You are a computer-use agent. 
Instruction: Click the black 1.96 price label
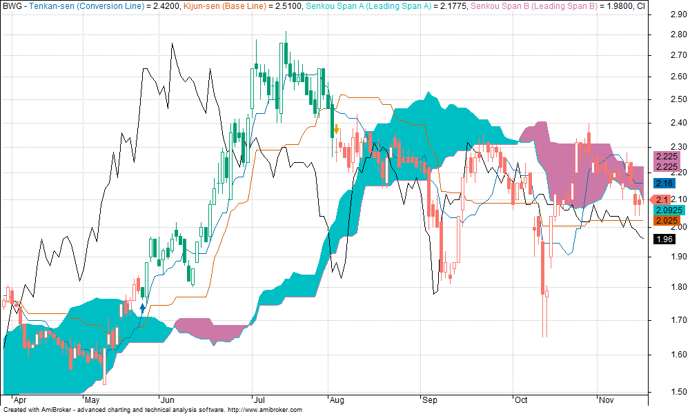664,239
